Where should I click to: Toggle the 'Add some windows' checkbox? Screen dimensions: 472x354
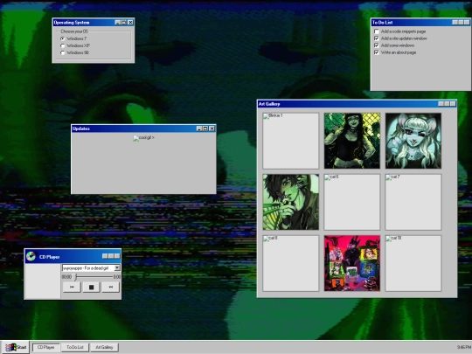[x=376, y=45]
